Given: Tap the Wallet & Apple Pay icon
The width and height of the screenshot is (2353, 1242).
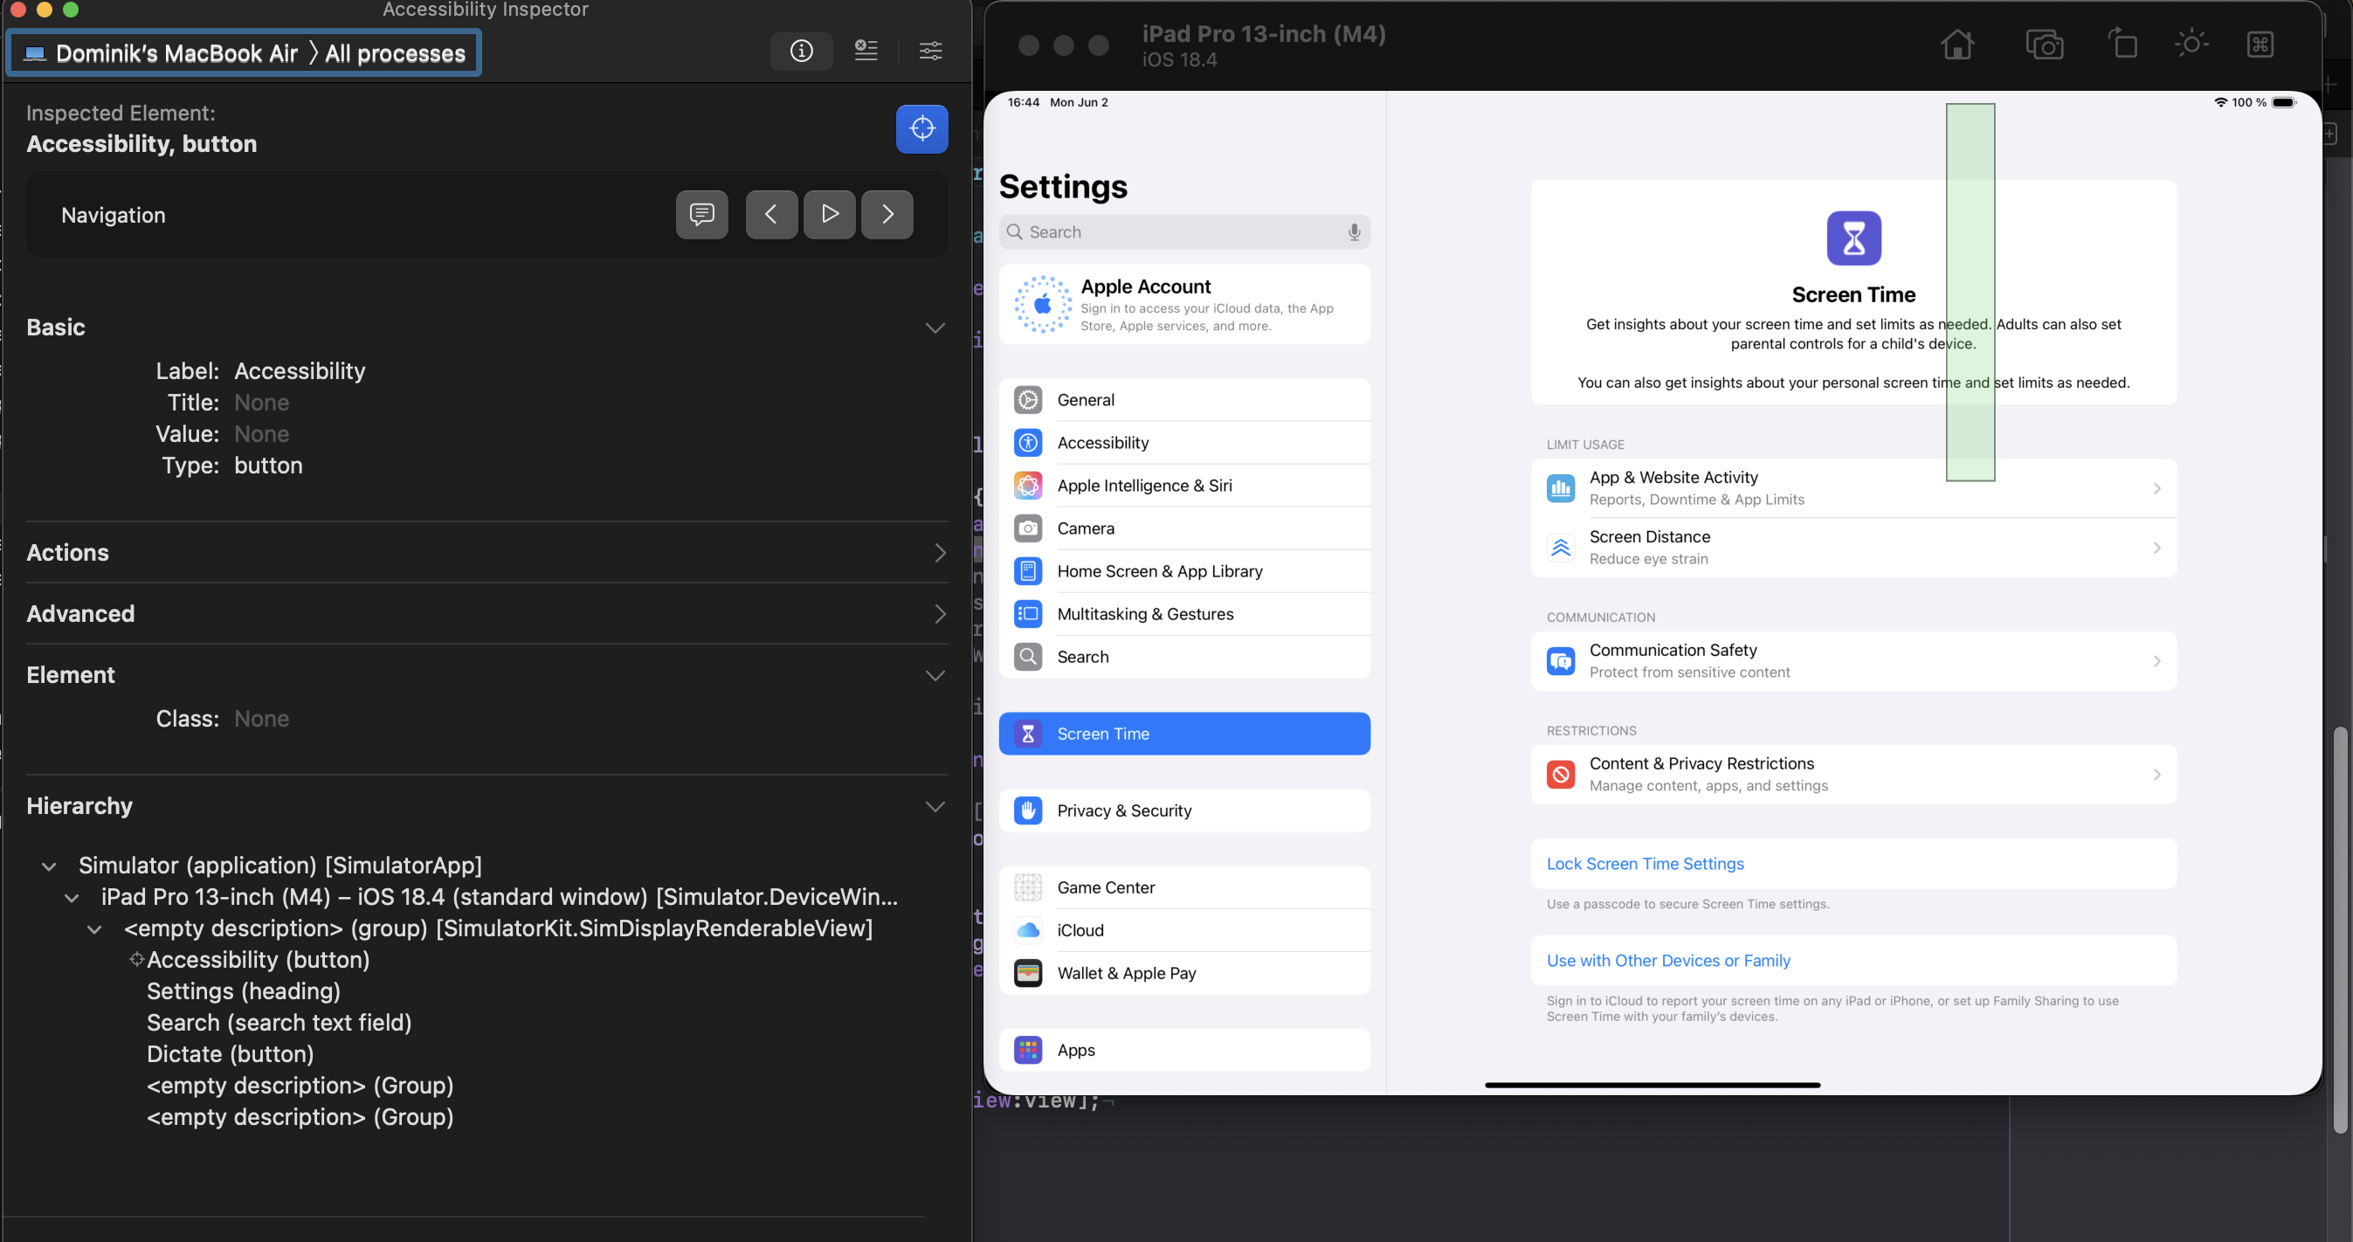Looking at the screenshot, I should coord(1028,974).
